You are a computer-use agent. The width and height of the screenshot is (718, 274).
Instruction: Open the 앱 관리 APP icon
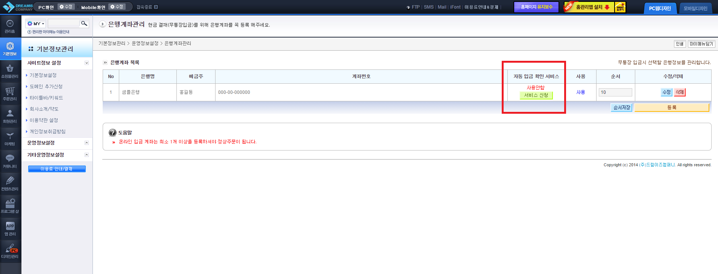tap(10, 229)
